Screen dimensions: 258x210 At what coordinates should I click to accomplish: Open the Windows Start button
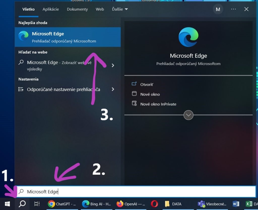[x=7, y=204]
